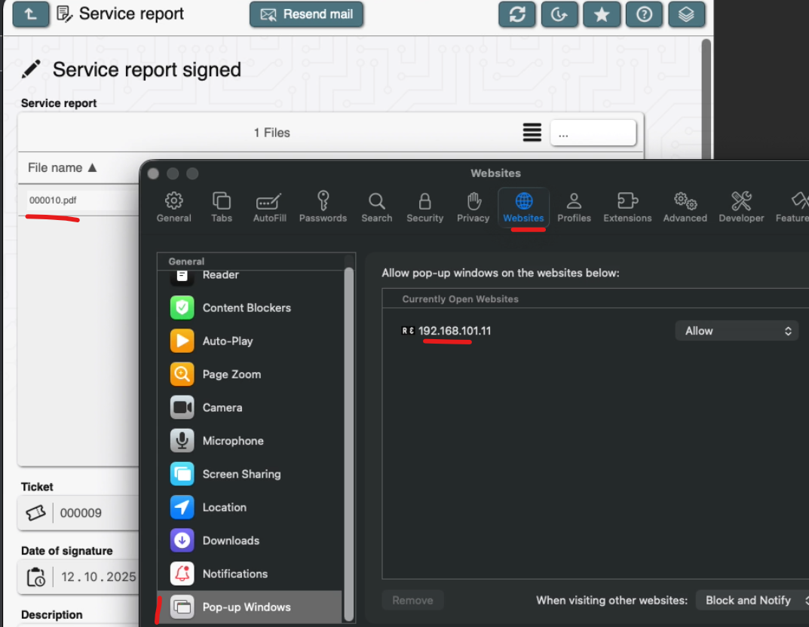Click the Date of signature field
The image size is (809, 627).
(81, 577)
